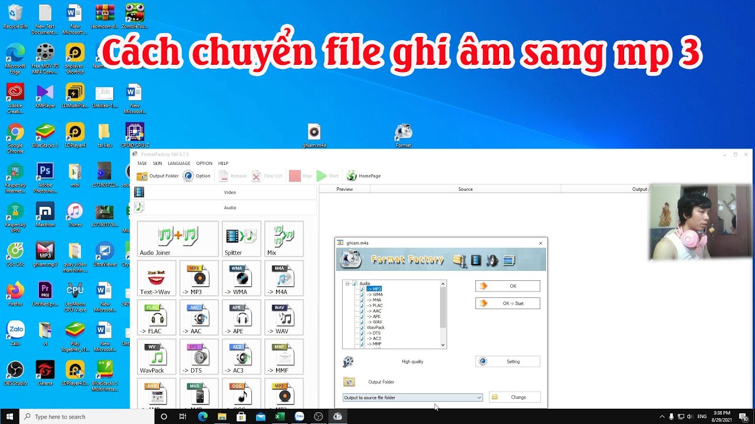Screen dimensions: 755x424
Task: Pick the -> FLAC conversion tile
Action: tap(156, 318)
